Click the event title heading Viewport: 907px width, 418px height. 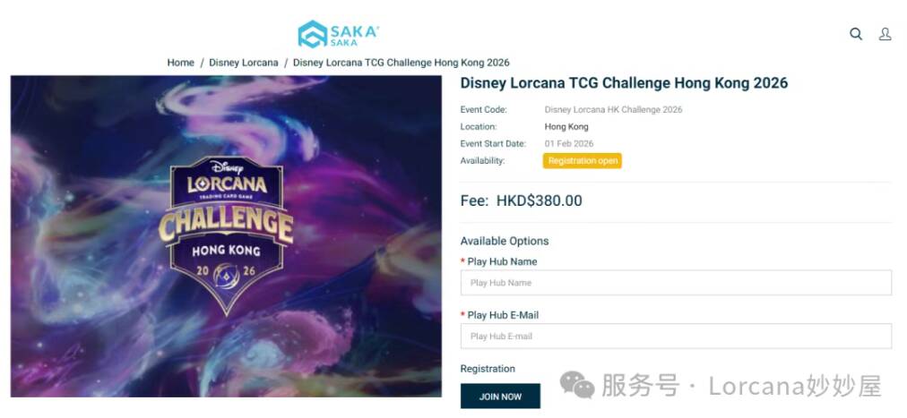[624, 83]
